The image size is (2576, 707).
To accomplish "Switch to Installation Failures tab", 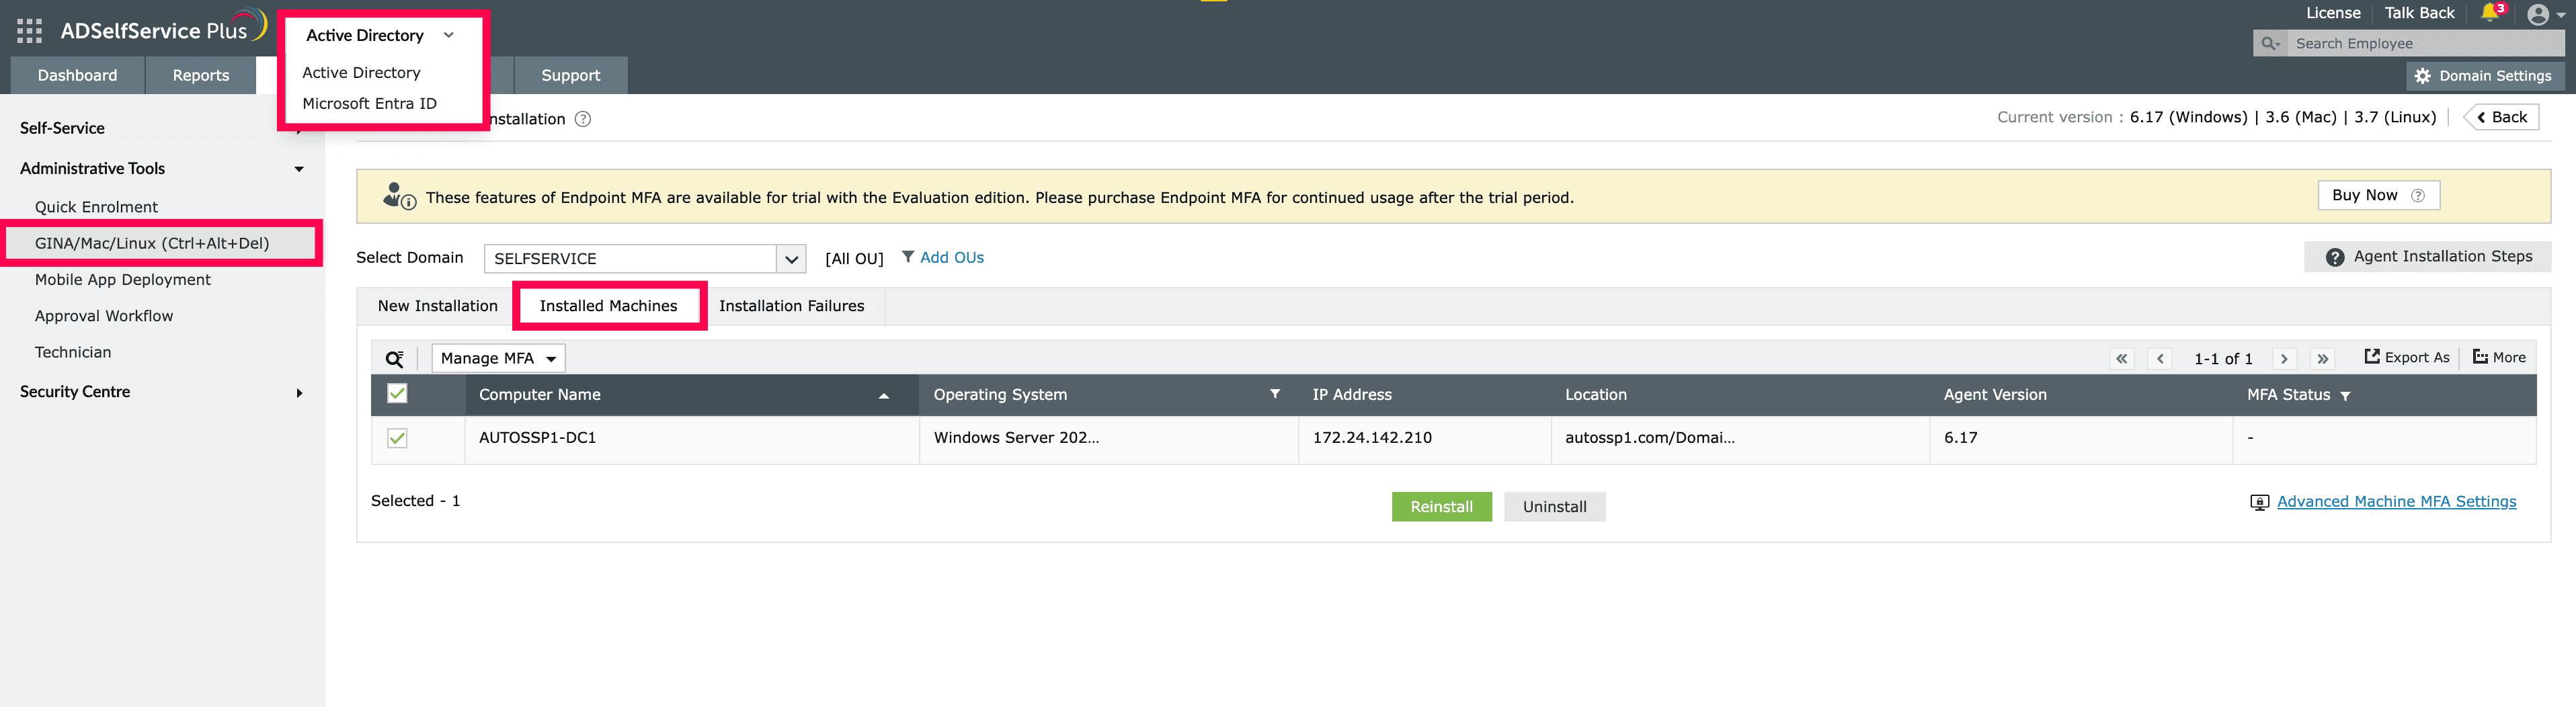I will coord(791,306).
